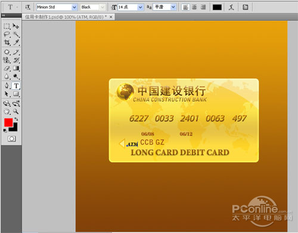The height and width of the screenshot is (233, 298).
Task: Select the Gradient tool
Action: coord(16,68)
